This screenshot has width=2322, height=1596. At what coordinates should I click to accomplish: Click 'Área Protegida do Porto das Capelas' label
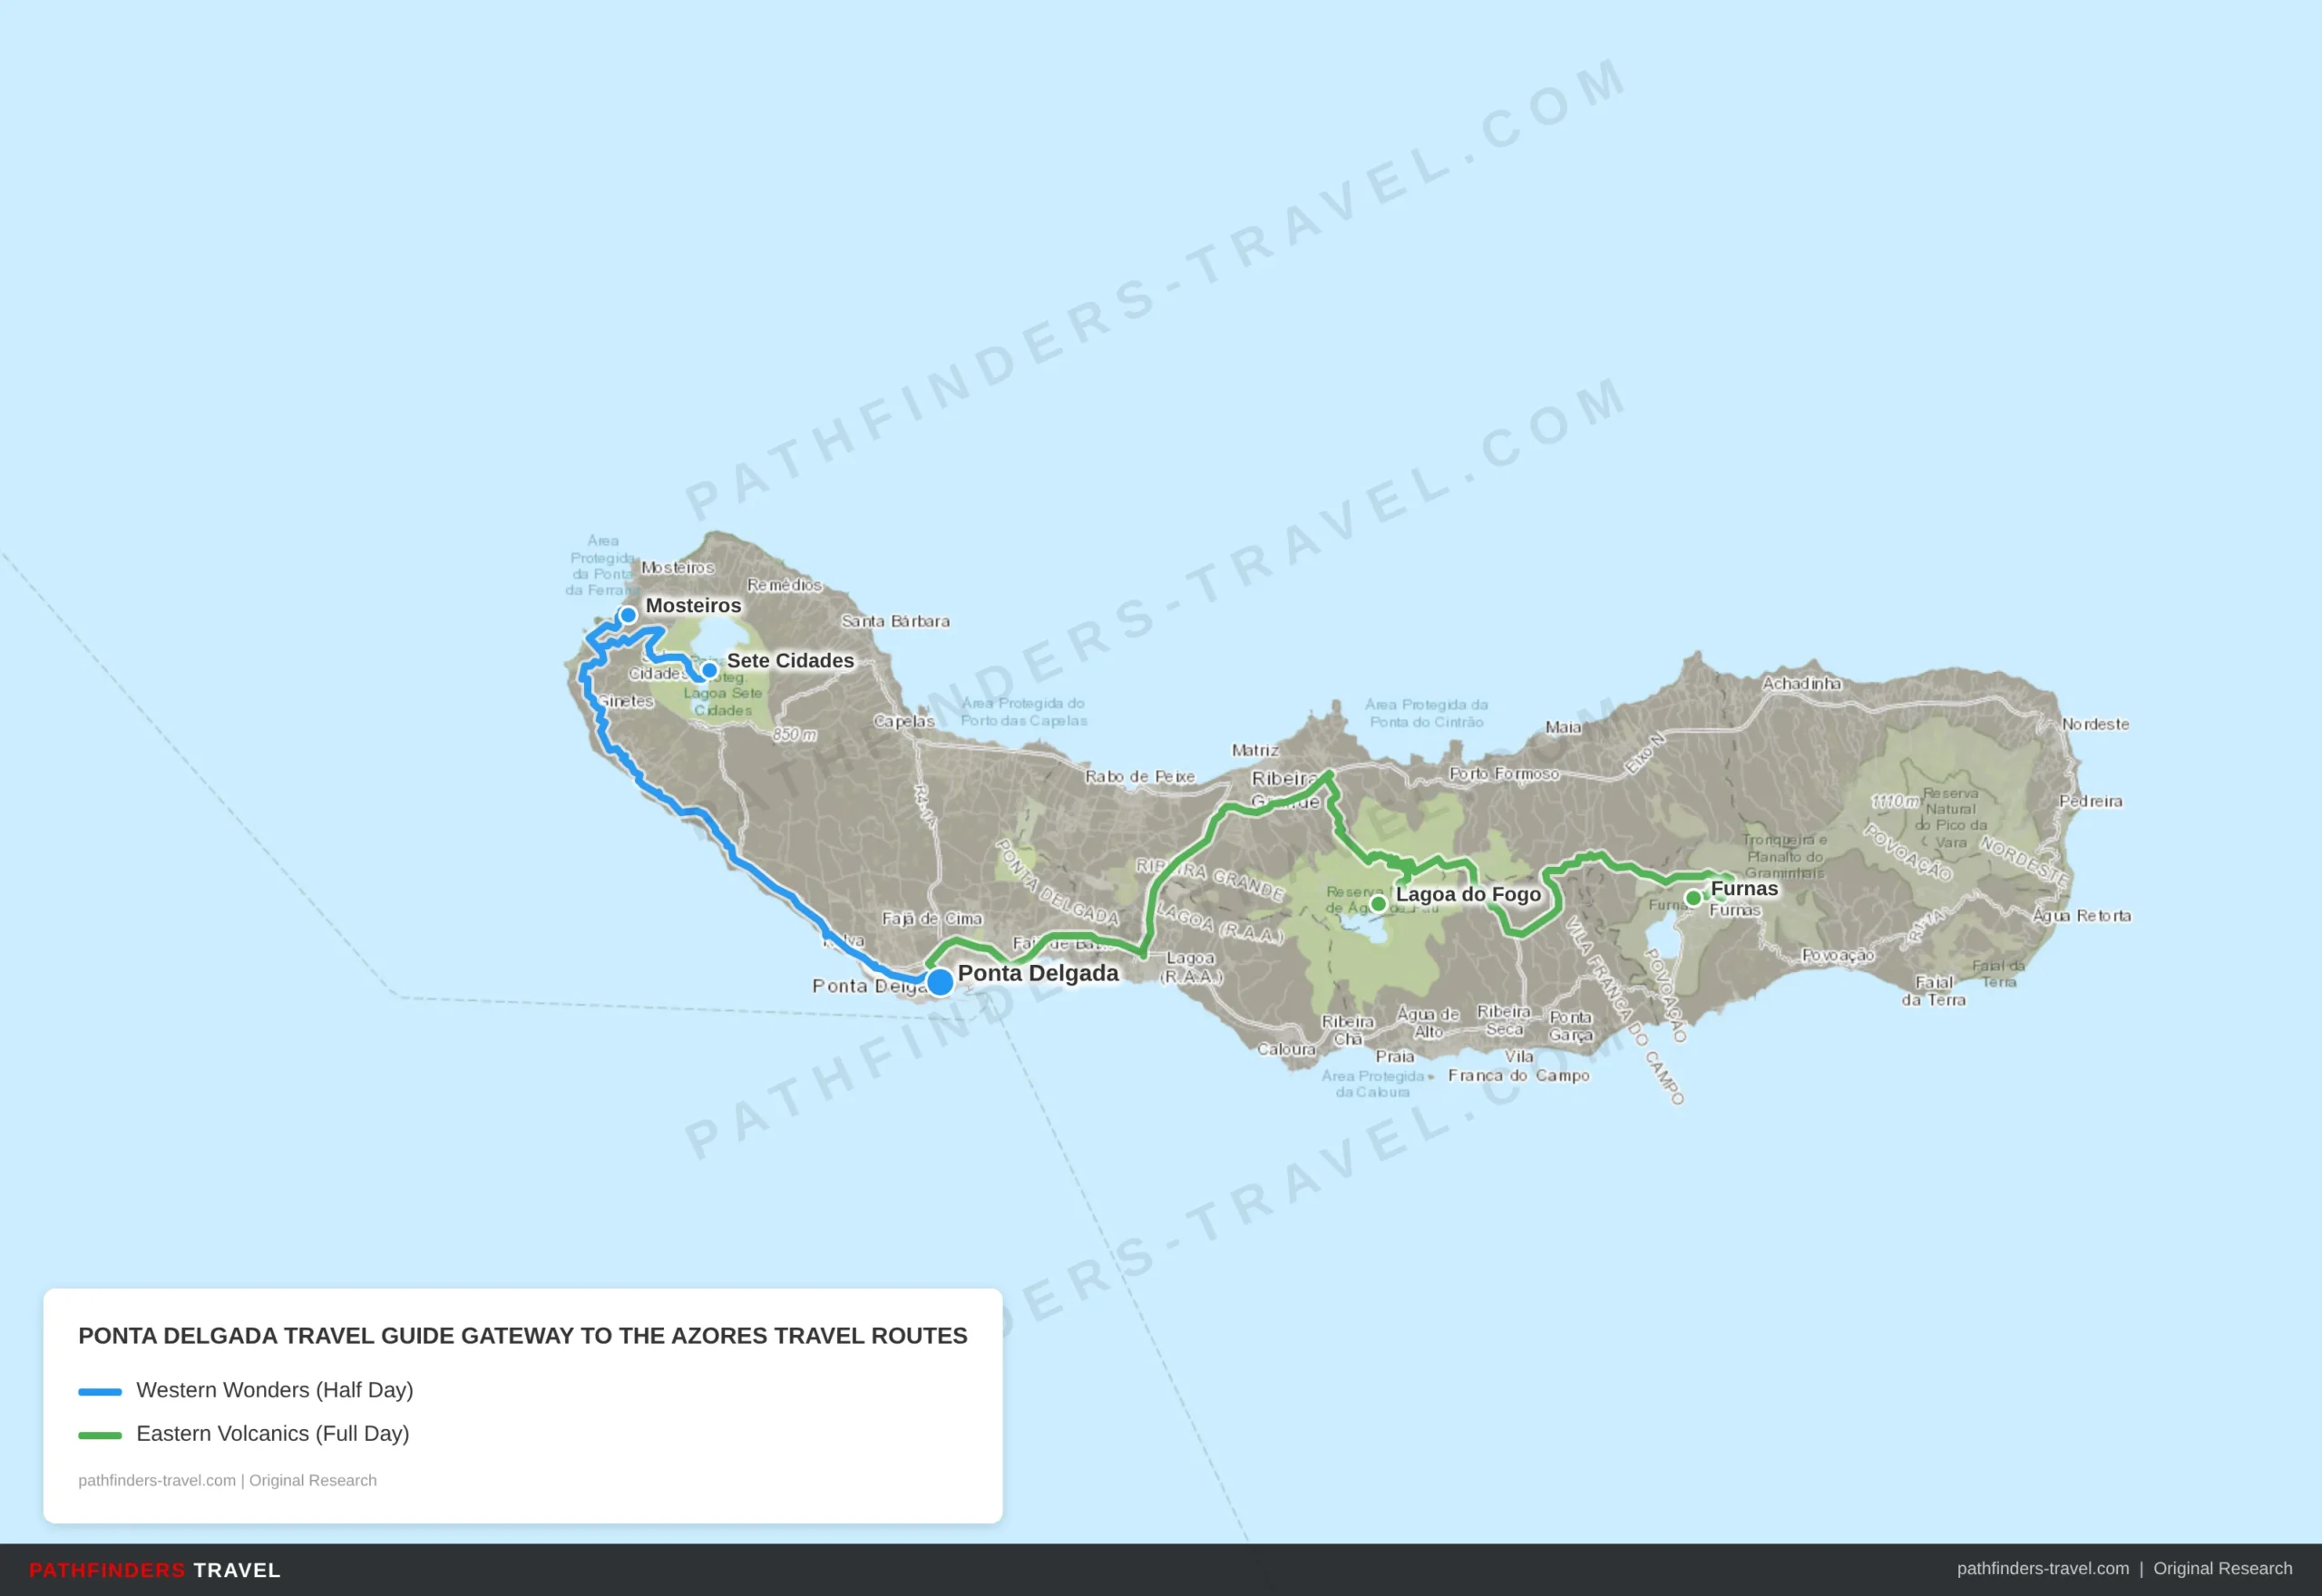pos(1024,712)
